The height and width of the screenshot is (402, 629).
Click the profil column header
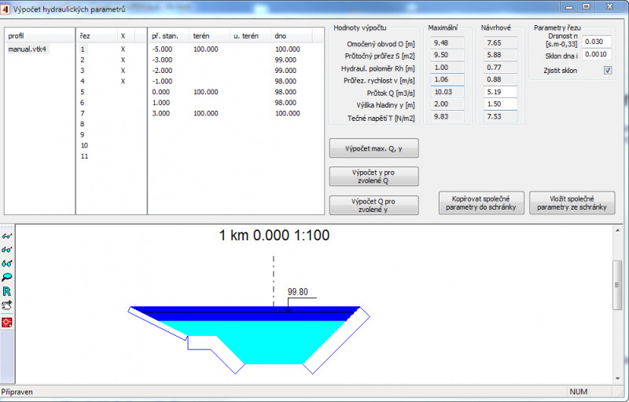tap(40, 35)
